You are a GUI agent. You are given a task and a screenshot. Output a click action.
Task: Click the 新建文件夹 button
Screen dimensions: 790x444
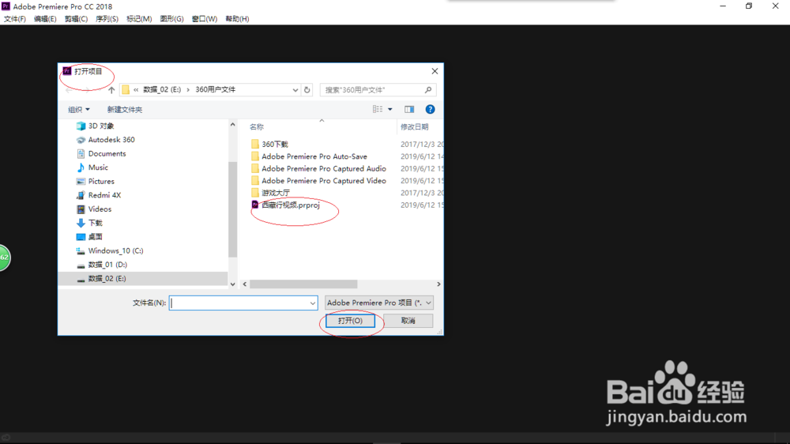tap(125, 109)
